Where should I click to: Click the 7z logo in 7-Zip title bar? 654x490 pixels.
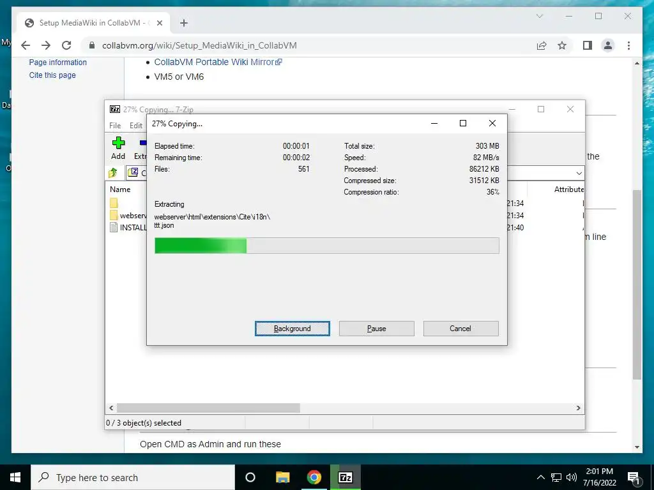[115, 109]
